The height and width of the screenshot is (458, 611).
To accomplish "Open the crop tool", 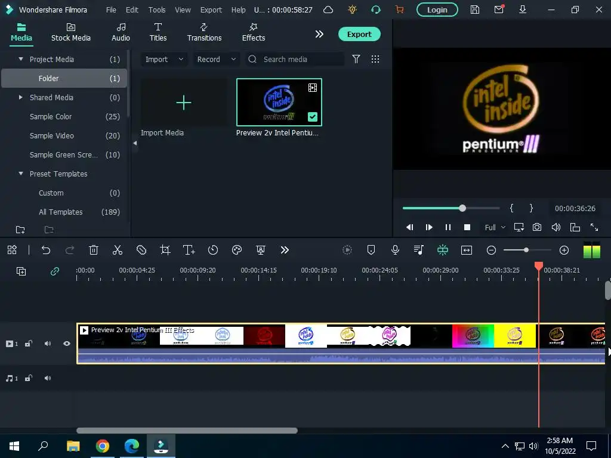I will pos(165,250).
